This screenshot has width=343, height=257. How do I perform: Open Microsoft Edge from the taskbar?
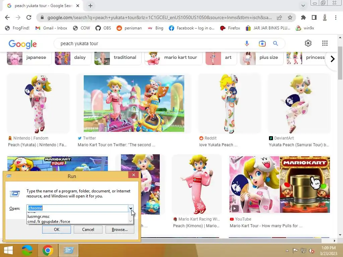click(x=27, y=250)
